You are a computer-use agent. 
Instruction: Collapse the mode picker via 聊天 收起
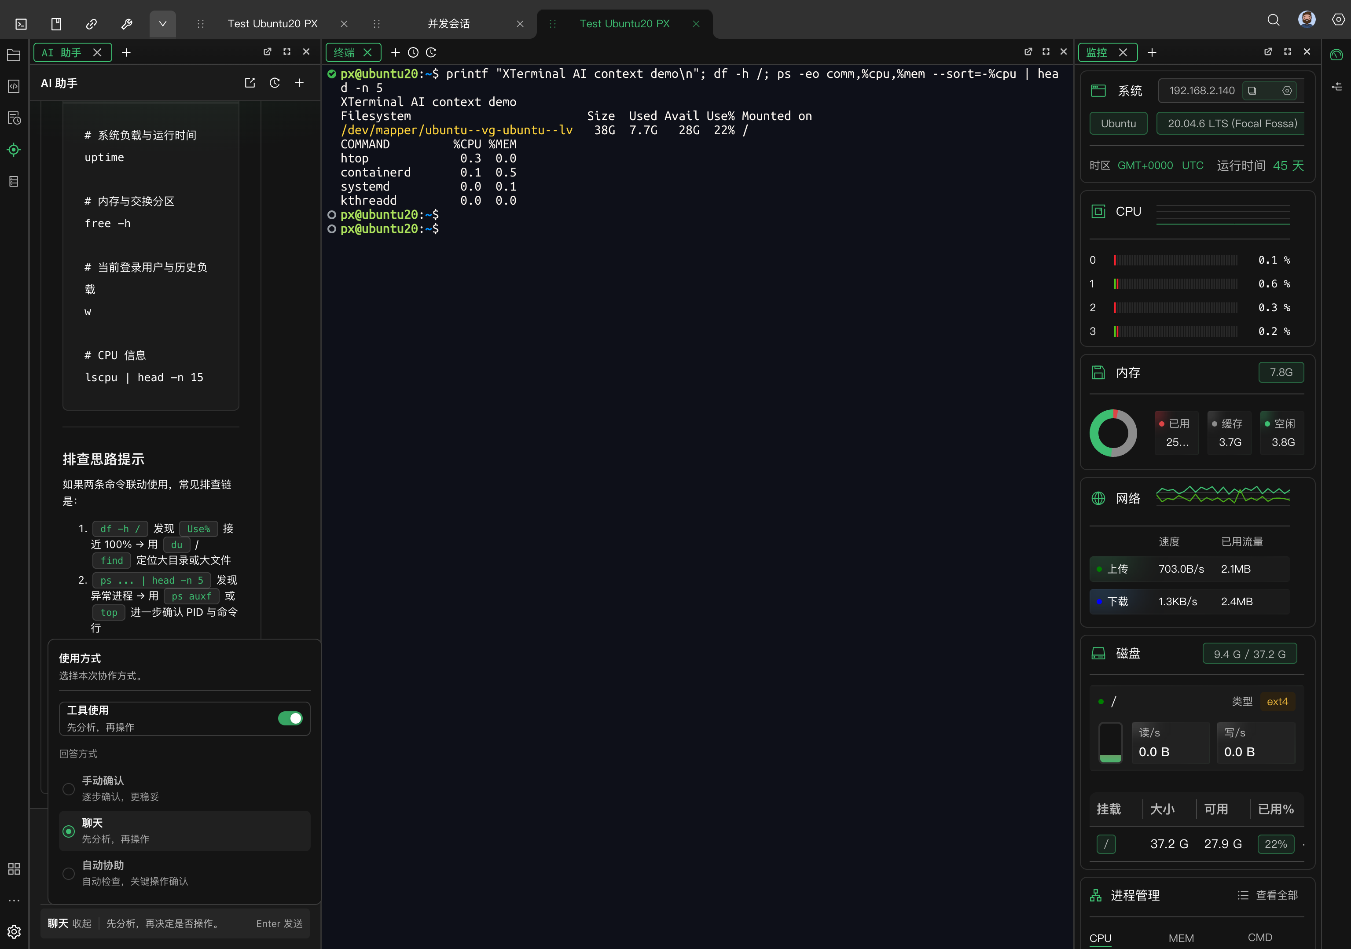pos(70,923)
